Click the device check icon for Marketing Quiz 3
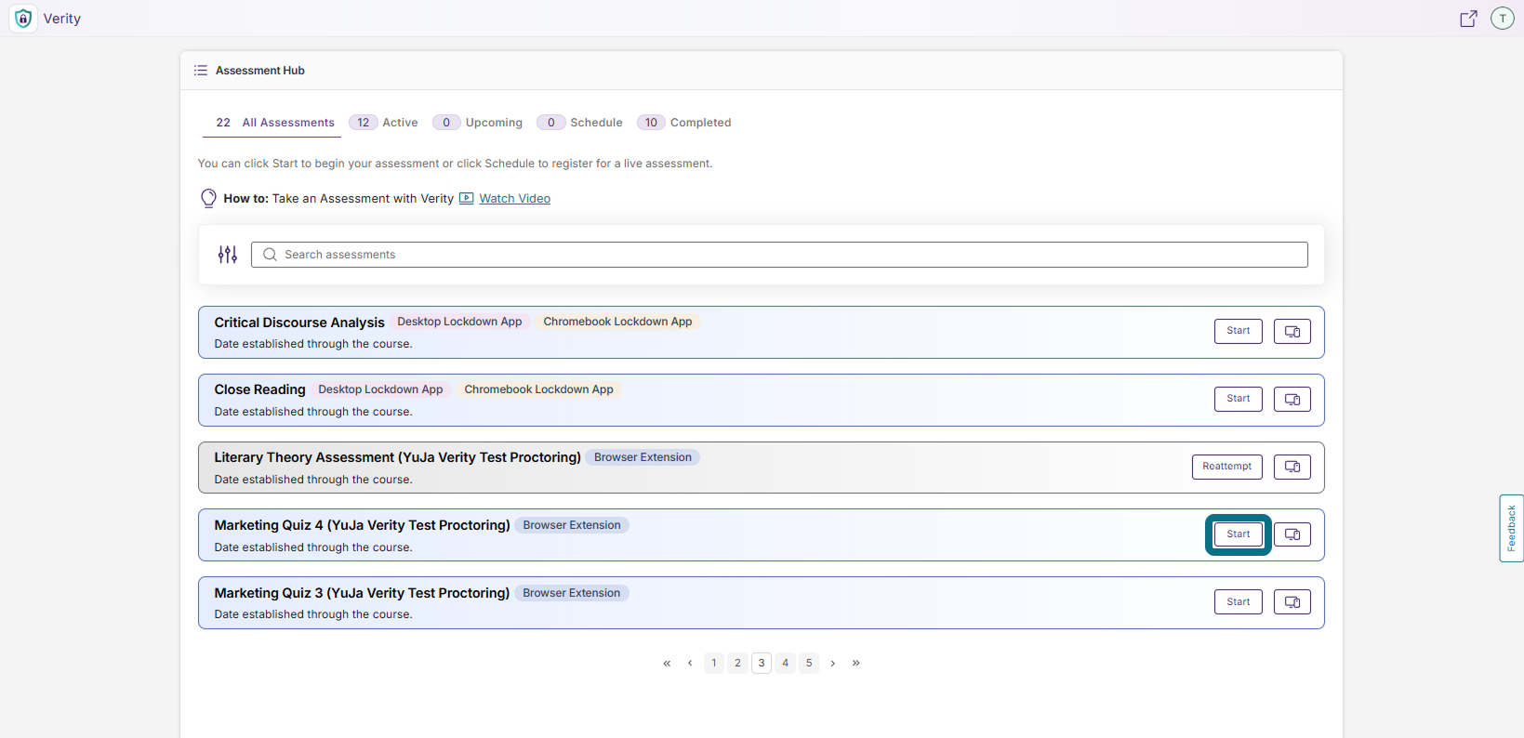1524x738 pixels. 1292,602
